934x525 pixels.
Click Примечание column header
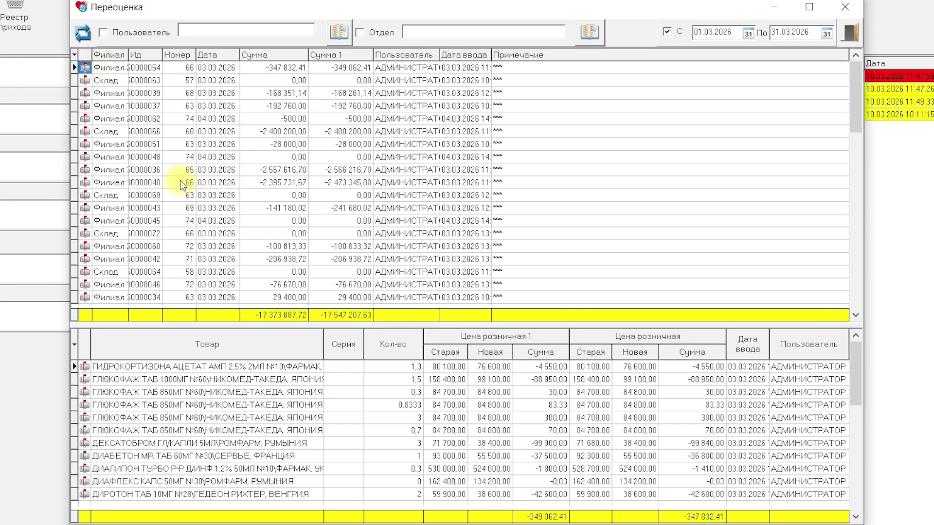tap(670, 55)
